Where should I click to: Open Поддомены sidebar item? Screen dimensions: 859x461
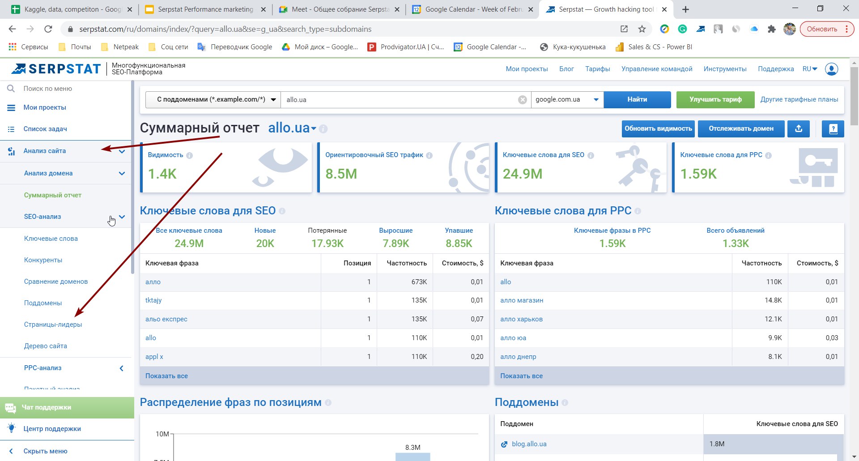pyautogui.click(x=43, y=303)
